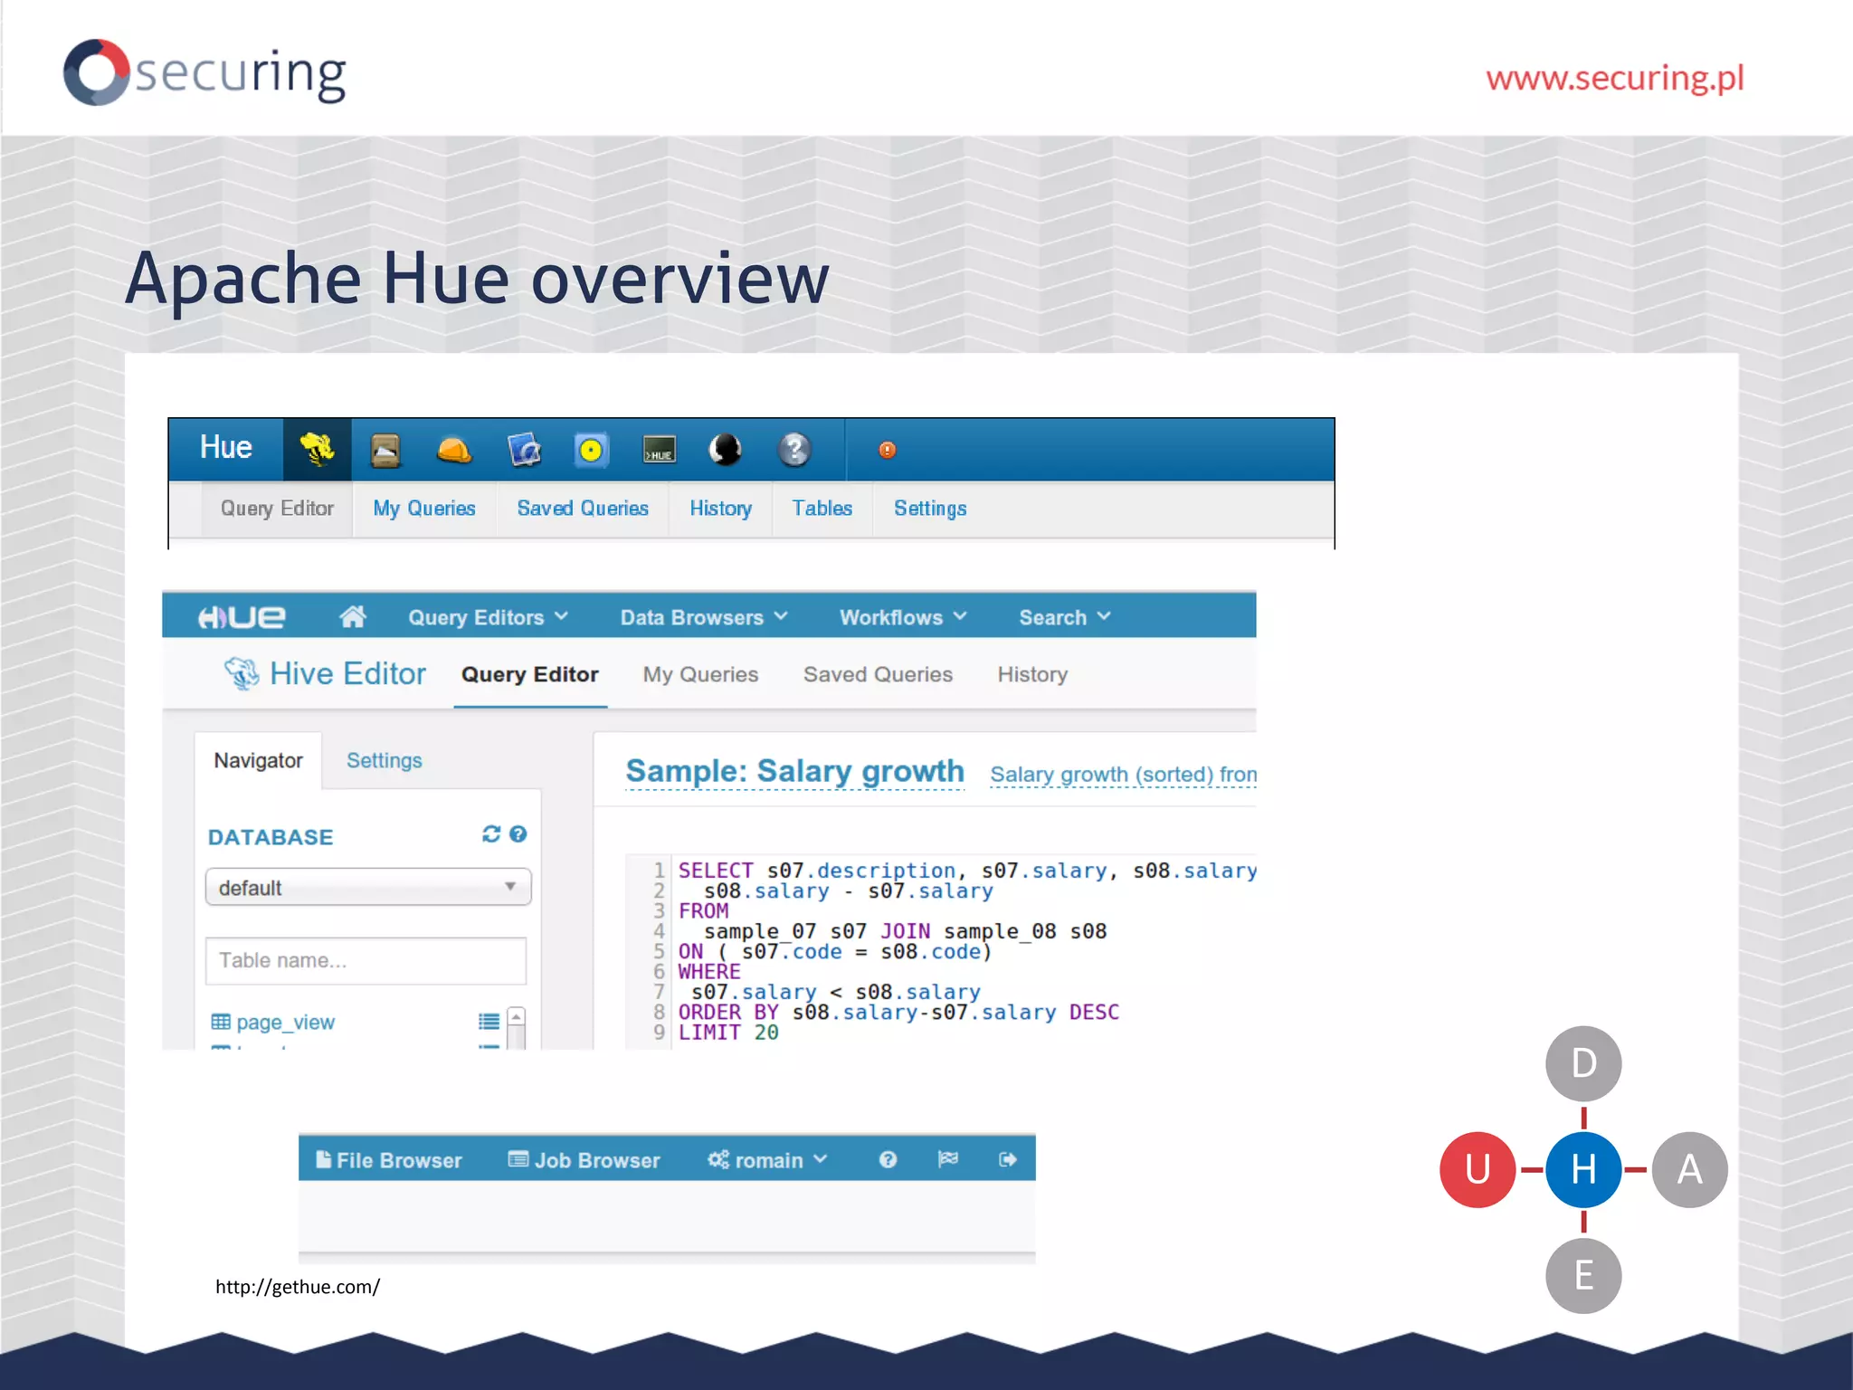This screenshot has height=1390, width=1853.
Task: Refresh the database list icon
Action: (491, 833)
